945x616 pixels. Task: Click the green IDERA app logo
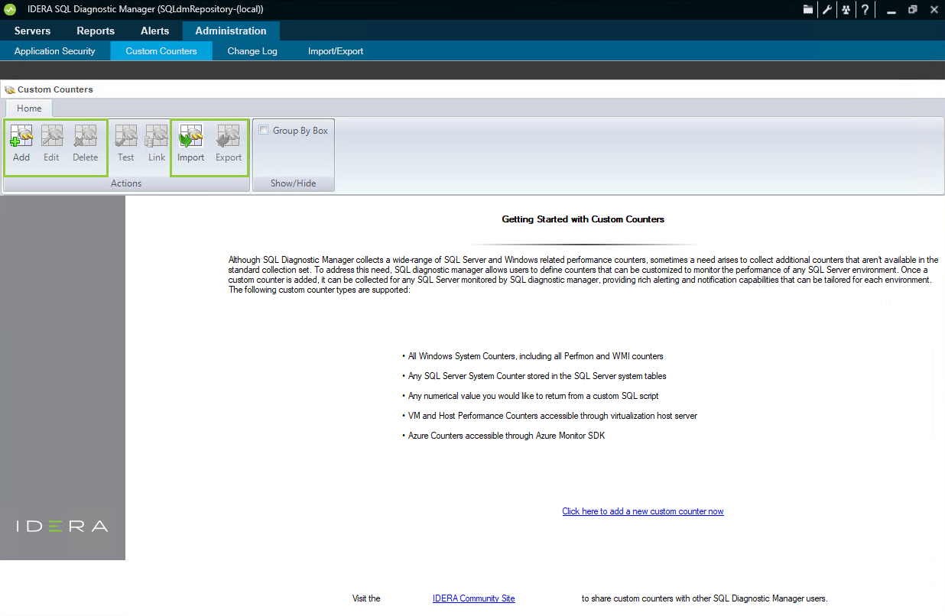10,10
